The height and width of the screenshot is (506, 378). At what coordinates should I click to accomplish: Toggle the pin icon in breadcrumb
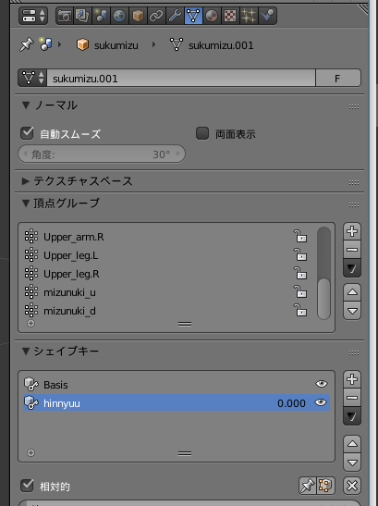point(26,44)
